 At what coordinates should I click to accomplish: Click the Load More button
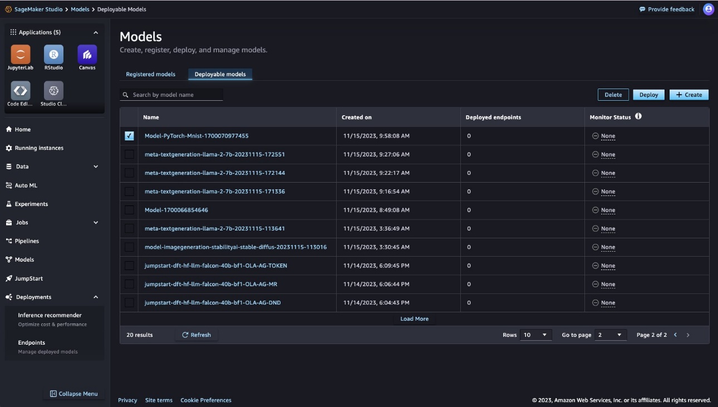point(415,319)
